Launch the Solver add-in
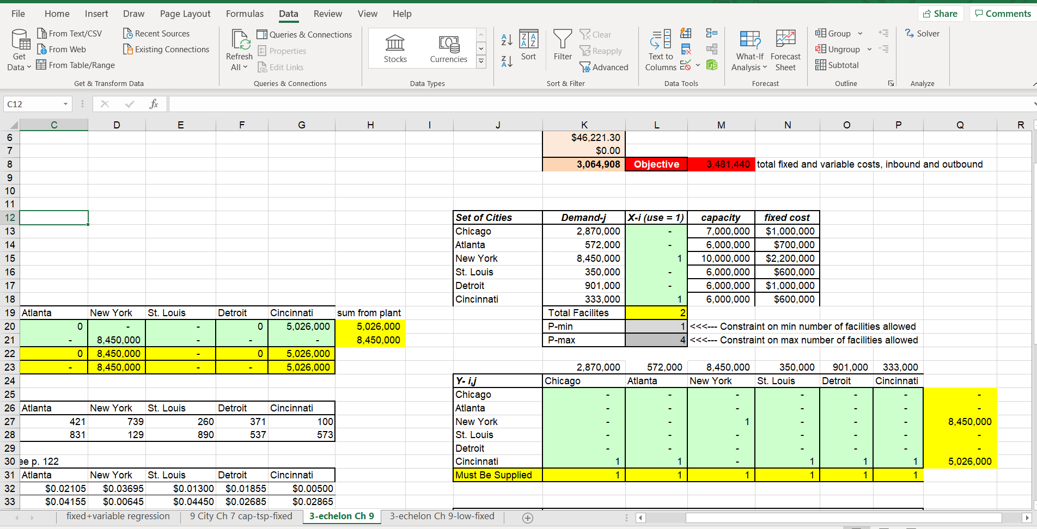The height and width of the screenshot is (529, 1037). click(x=922, y=34)
